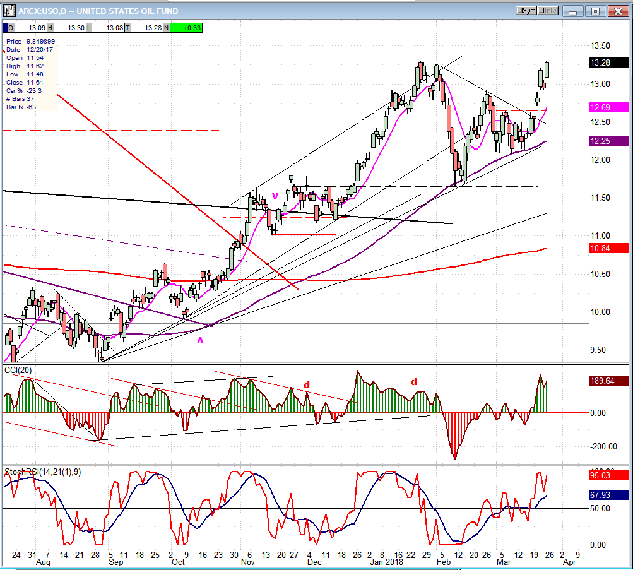
Task: Click the purple 12.25 moving average tag
Action: (x=608, y=141)
